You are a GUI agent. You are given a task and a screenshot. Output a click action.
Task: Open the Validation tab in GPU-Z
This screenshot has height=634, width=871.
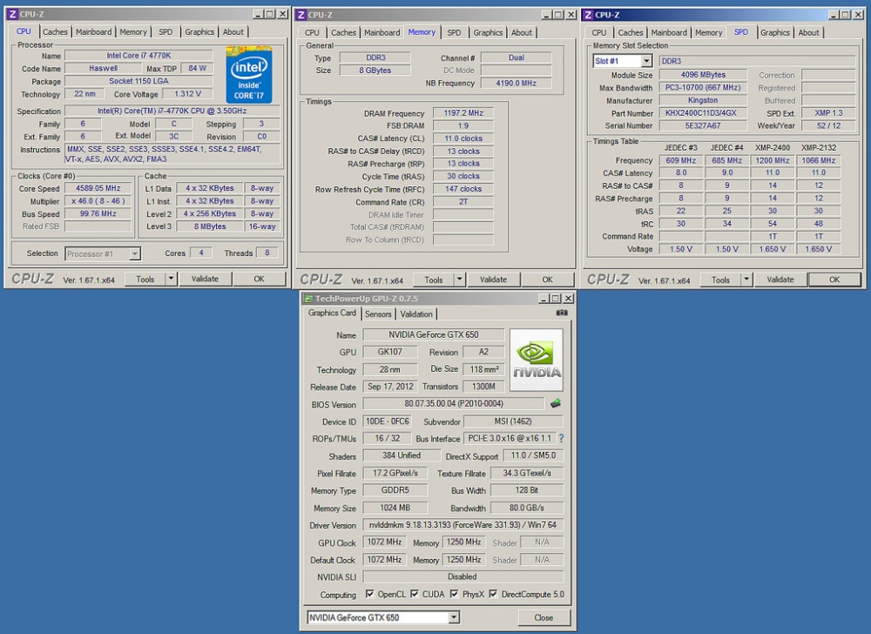(416, 314)
